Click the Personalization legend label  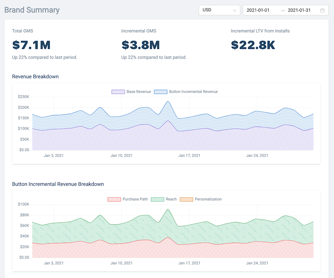pos(208,199)
